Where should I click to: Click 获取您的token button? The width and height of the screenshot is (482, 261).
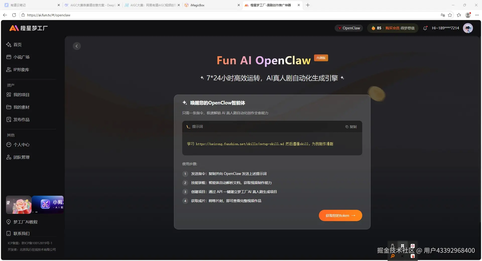tap(340, 216)
